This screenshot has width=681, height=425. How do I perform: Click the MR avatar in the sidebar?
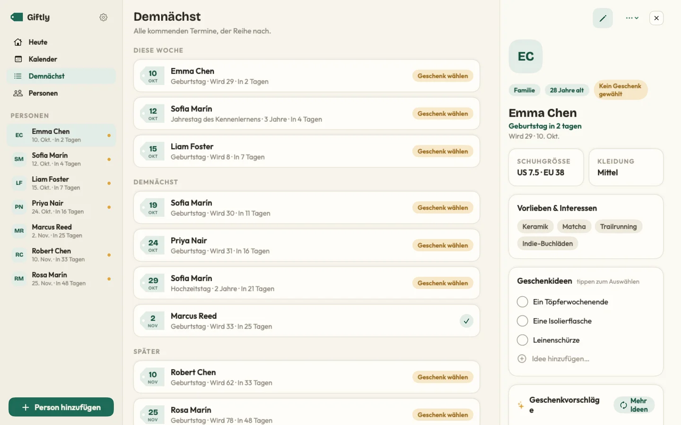pyautogui.click(x=19, y=231)
